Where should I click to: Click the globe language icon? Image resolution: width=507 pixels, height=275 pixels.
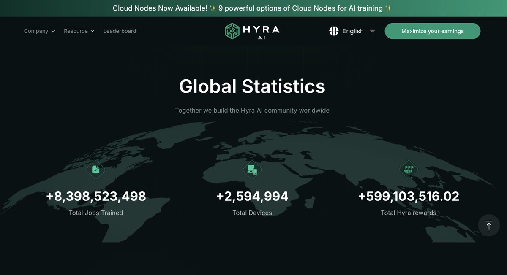tap(334, 31)
